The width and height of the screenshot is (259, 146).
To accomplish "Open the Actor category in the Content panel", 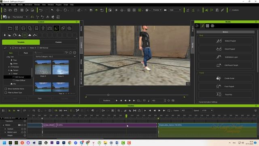I will pyautogui.click(x=17, y=28).
